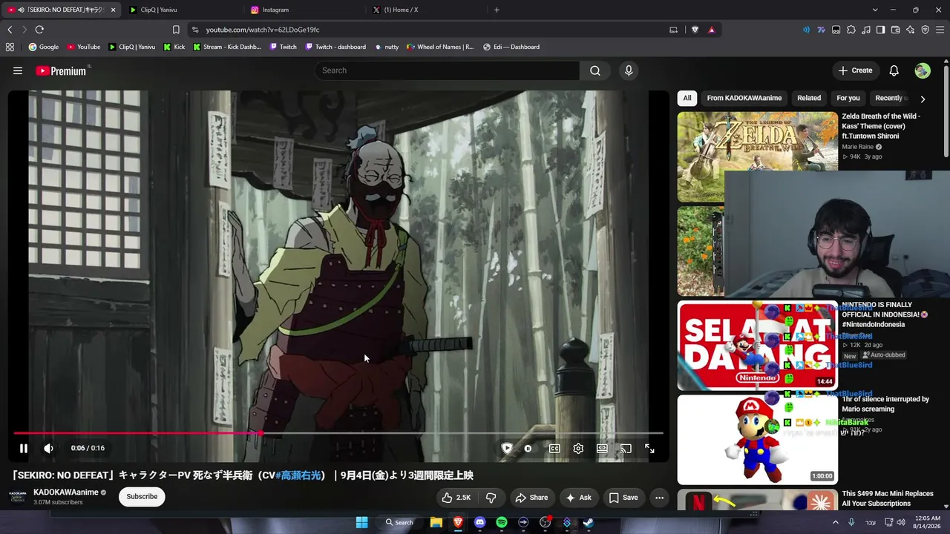
Task: Cast the video with the Cast icon
Action: 626,448
